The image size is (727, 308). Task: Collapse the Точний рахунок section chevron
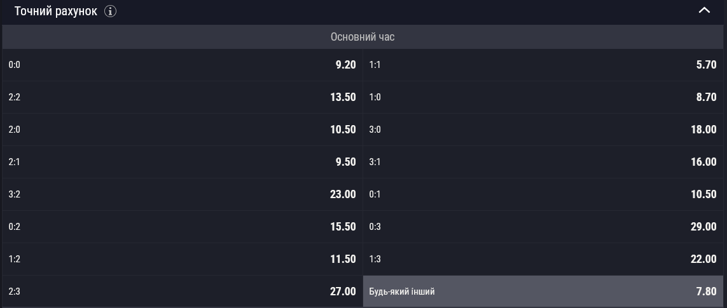tap(704, 10)
